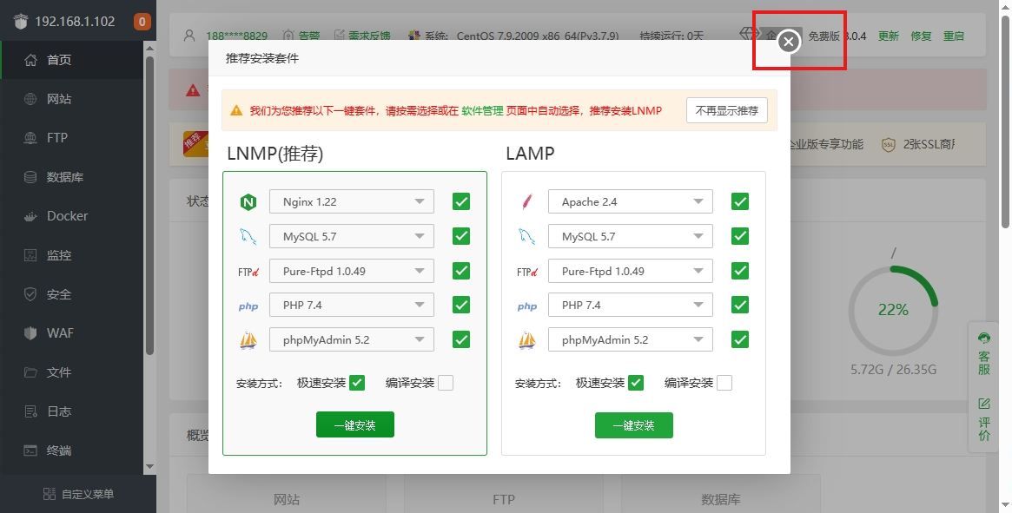Uncheck PHP 7.4 in LNMP
Viewport: 1012px width, 513px height.
[460, 305]
